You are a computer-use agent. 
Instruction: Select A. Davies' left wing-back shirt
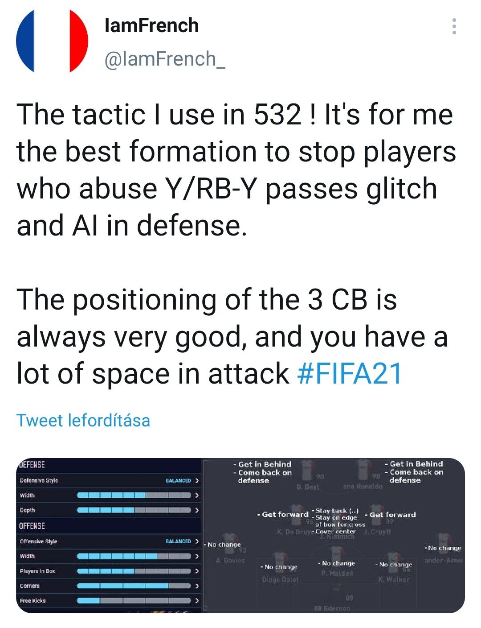(229, 542)
